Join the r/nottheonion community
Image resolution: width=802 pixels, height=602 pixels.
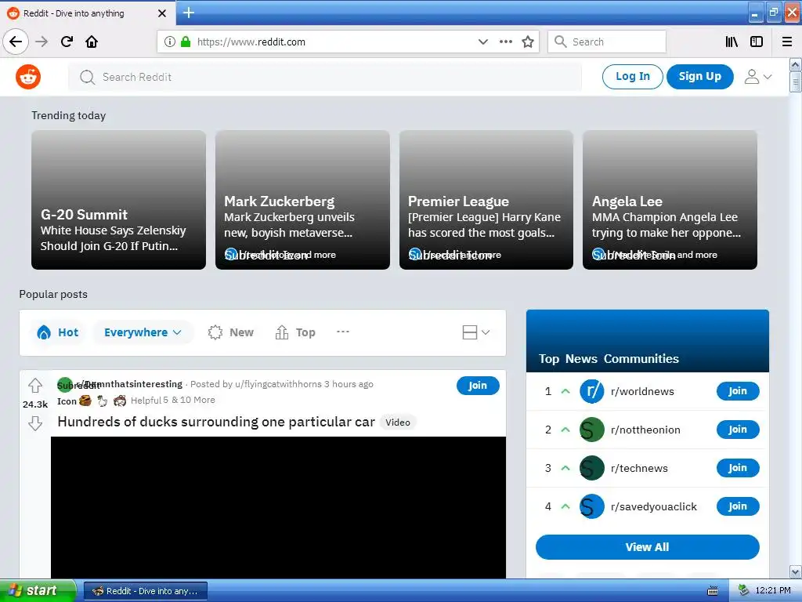coord(738,430)
